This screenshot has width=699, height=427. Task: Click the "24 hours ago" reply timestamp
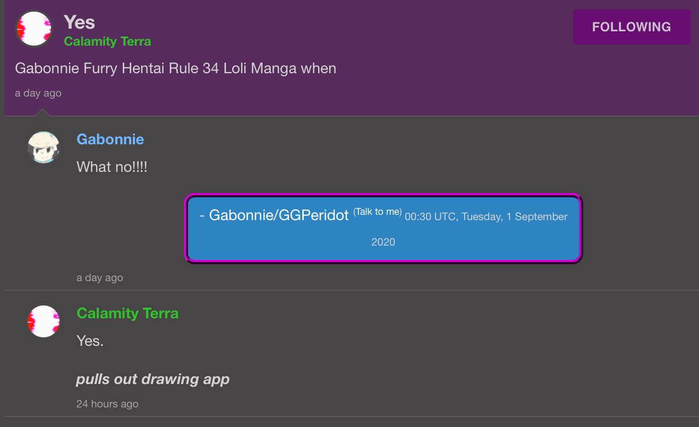[107, 404]
